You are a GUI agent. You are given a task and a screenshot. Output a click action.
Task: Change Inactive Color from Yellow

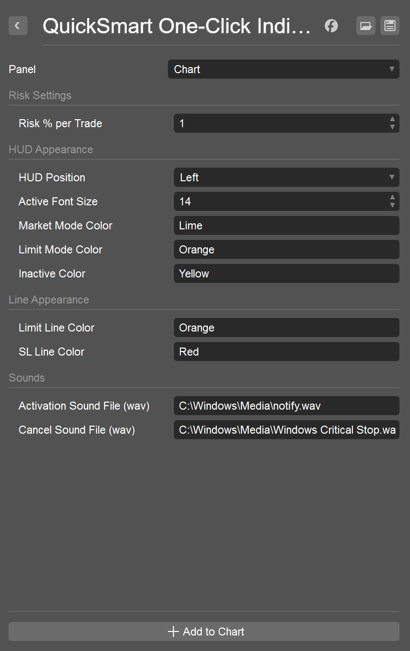coord(286,273)
